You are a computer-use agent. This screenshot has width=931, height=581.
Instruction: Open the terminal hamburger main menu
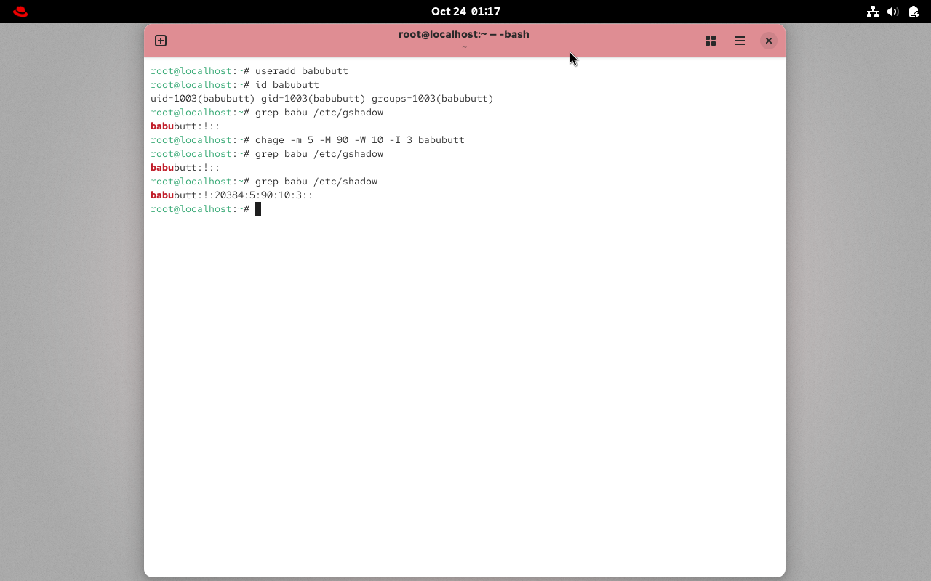click(740, 41)
